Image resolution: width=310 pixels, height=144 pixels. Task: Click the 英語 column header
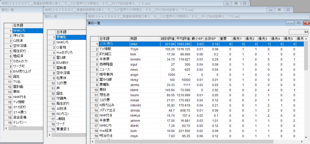click(x=144, y=39)
